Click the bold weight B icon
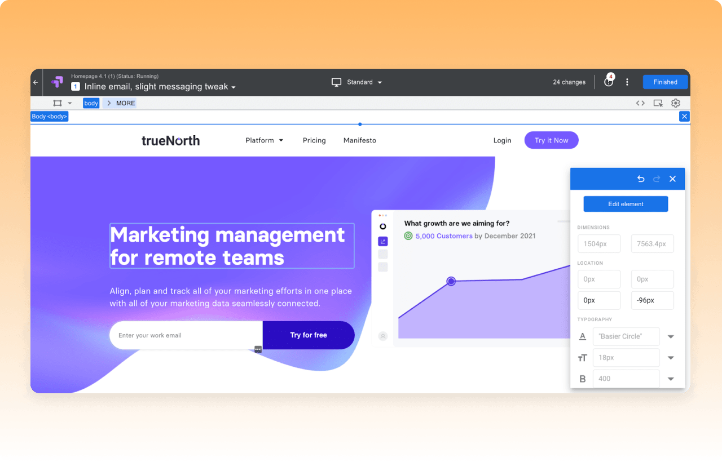The width and height of the screenshot is (722, 462). (x=583, y=379)
